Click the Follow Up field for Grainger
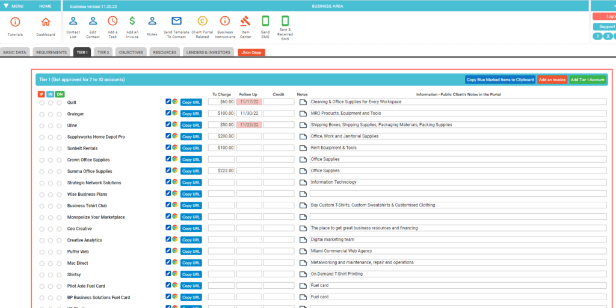This screenshot has height=308, width=616. click(x=249, y=113)
